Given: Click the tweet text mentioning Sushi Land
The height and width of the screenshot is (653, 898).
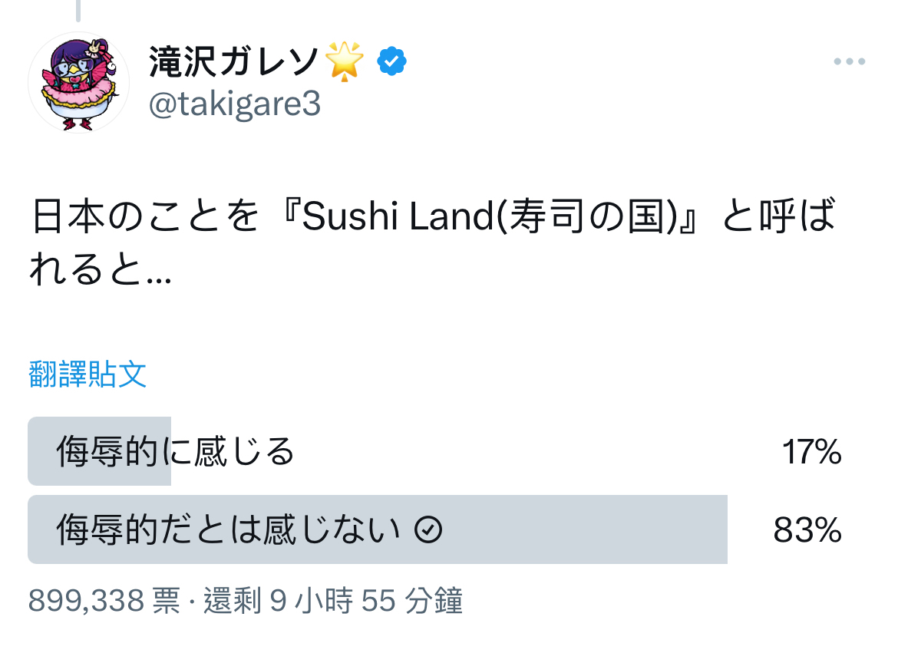Looking at the screenshot, I should point(434,243).
